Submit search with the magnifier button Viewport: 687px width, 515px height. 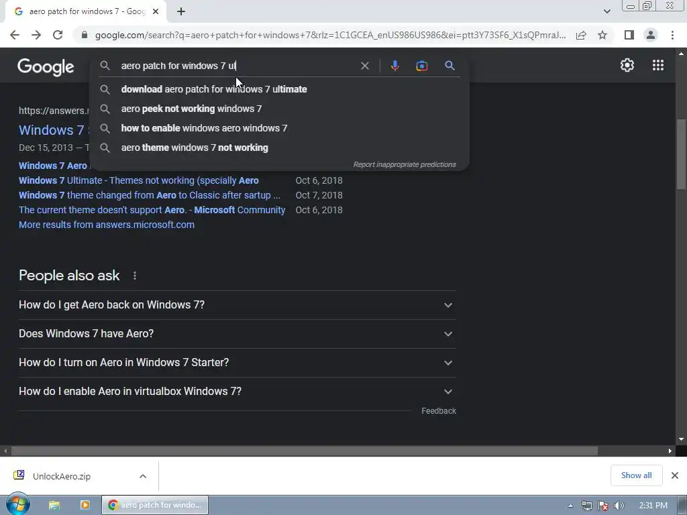[450, 66]
